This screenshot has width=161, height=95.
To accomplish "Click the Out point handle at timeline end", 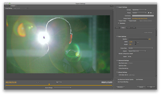I will click(x=113, y=86).
